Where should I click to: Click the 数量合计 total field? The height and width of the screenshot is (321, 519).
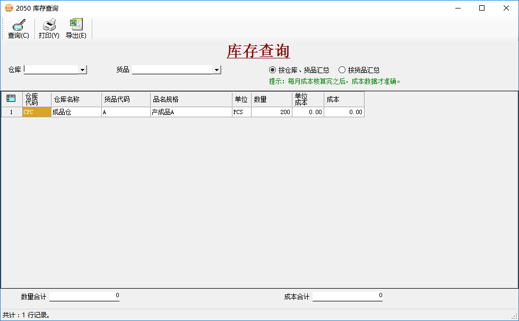point(84,296)
